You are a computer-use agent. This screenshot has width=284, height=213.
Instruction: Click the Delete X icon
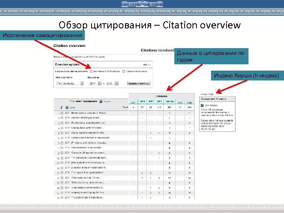[67, 107]
